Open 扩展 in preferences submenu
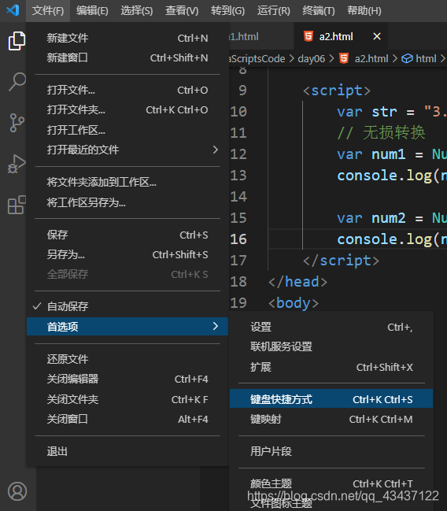The height and width of the screenshot is (511, 447). click(x=331, y=367)
